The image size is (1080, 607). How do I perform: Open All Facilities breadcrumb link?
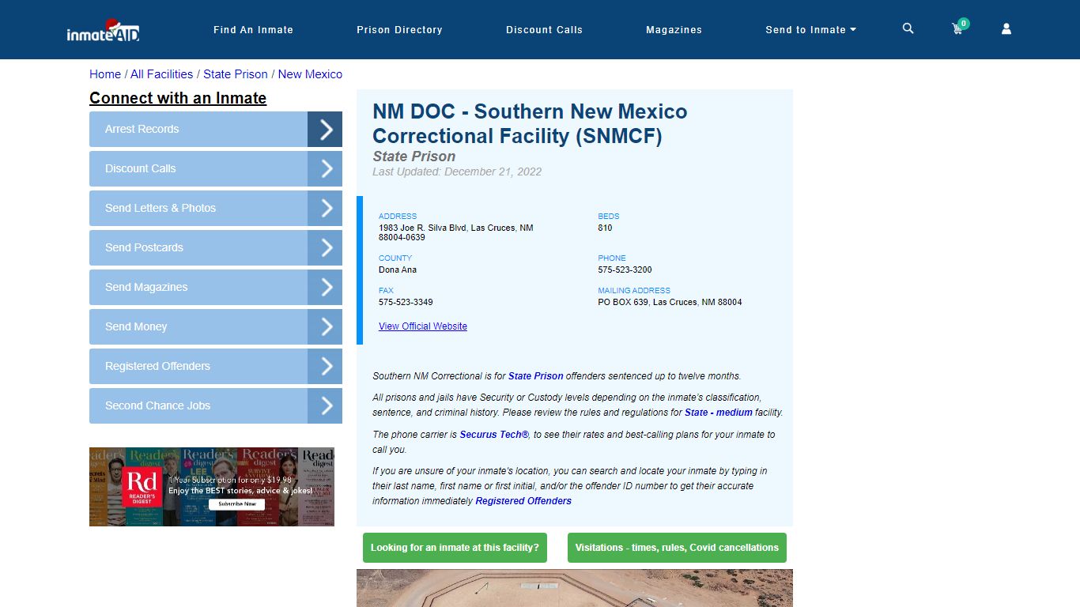161,74
